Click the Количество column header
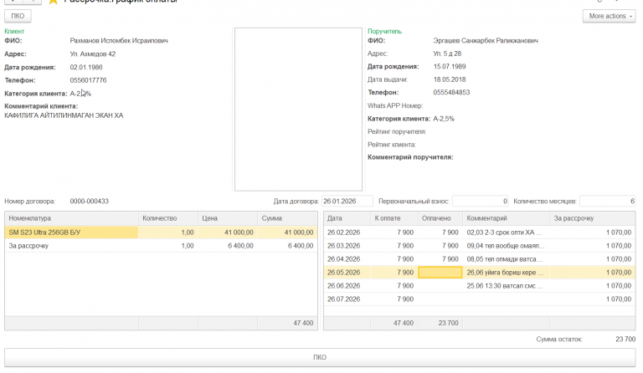643x373 pixels. click(168, 218)
